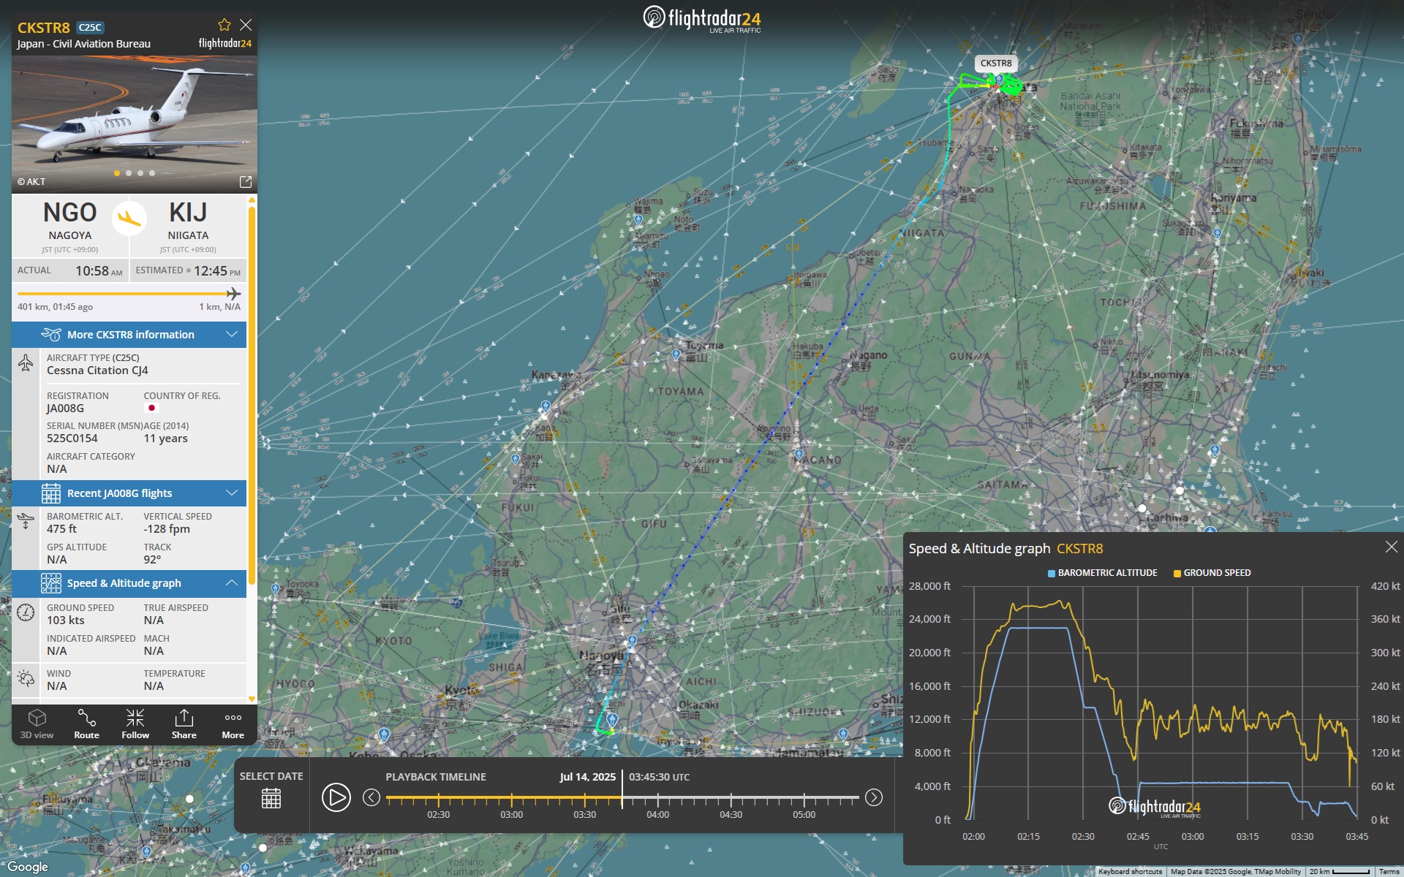The width and height of the screenshot is (1404, 877).
Task: Click the landing plane status icon
Action: pos(129,218)
